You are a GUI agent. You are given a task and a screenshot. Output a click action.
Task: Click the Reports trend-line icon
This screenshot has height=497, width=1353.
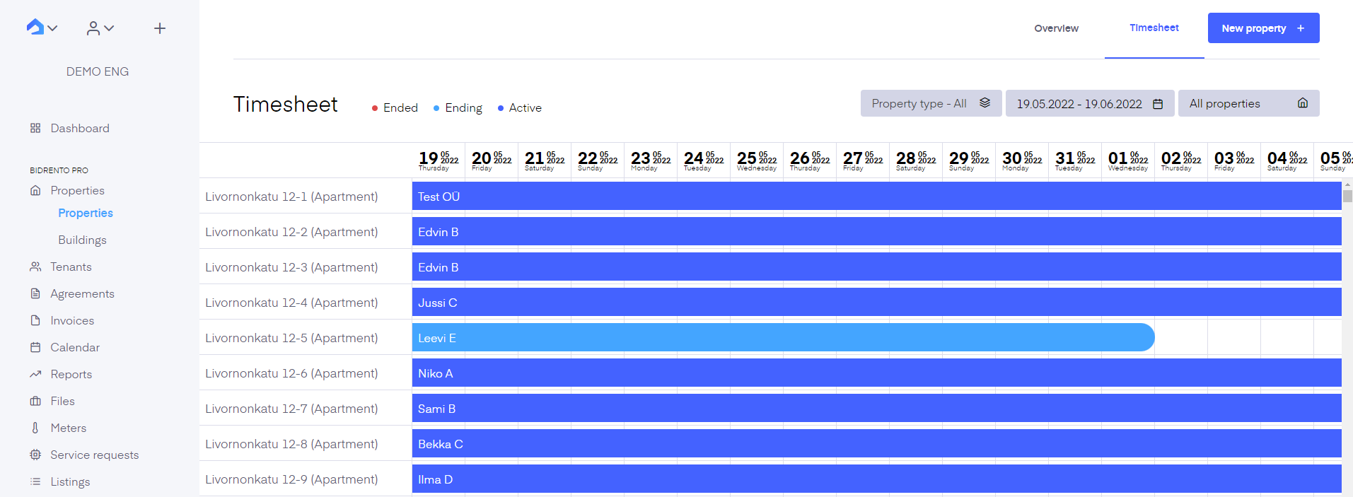[35, 374]
